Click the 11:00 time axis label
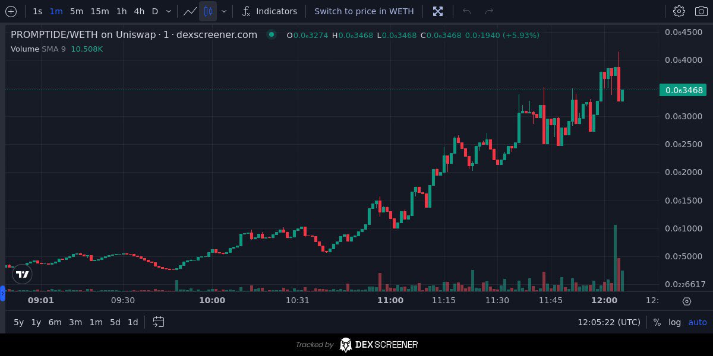 (x=390, y=300)
